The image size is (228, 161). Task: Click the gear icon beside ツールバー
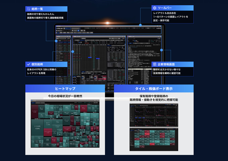(x=155, y=8)
